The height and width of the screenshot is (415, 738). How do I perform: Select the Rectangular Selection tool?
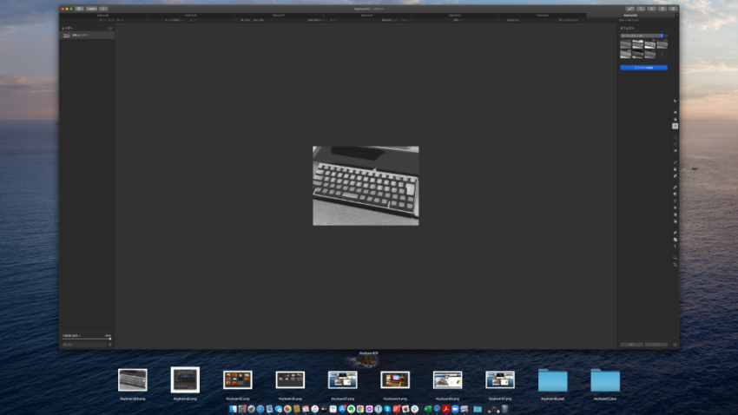tap(675, 137)
